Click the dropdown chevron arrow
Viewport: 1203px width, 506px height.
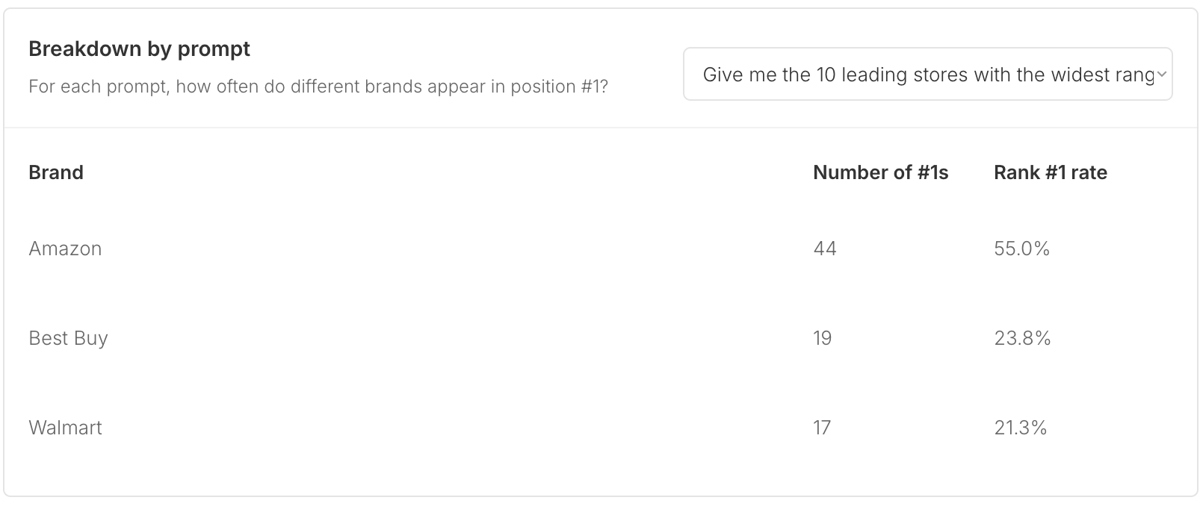point(1162,75)
